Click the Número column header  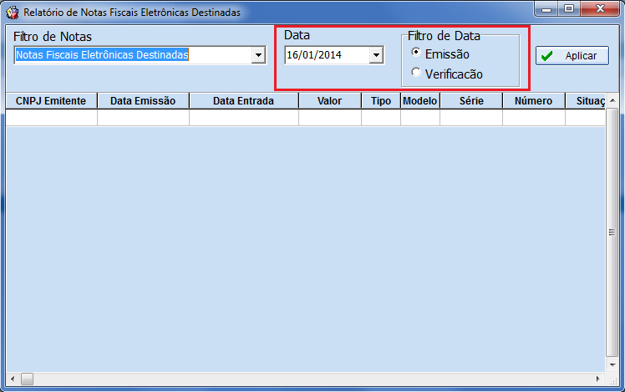pyautogui.click(x=533, y=101)
